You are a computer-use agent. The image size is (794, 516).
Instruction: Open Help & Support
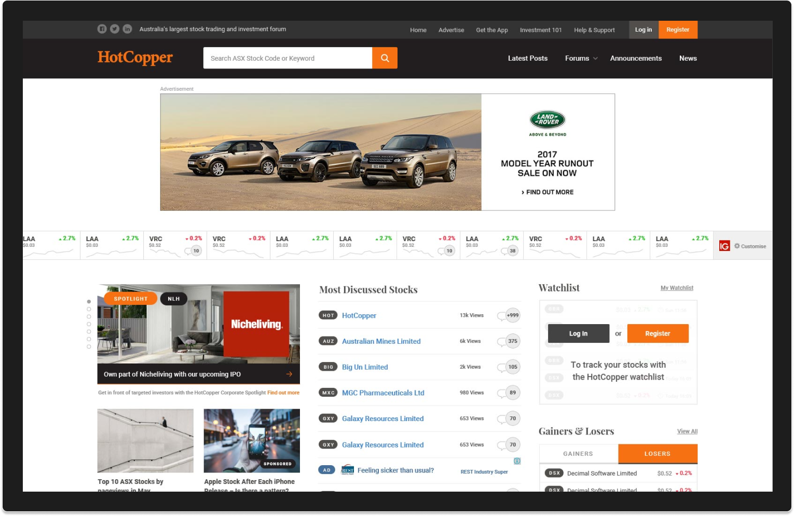594,30
